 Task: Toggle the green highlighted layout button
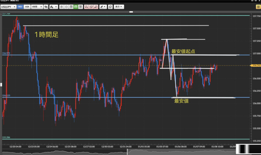(x=76, y=7)
